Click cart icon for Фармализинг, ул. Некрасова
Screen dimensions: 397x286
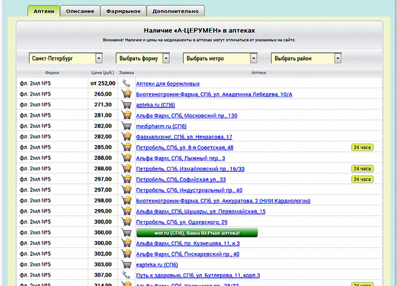click(x=127, y=137)
